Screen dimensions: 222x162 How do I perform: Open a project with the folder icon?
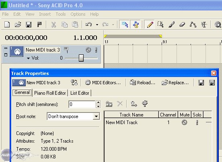point(18,25)
